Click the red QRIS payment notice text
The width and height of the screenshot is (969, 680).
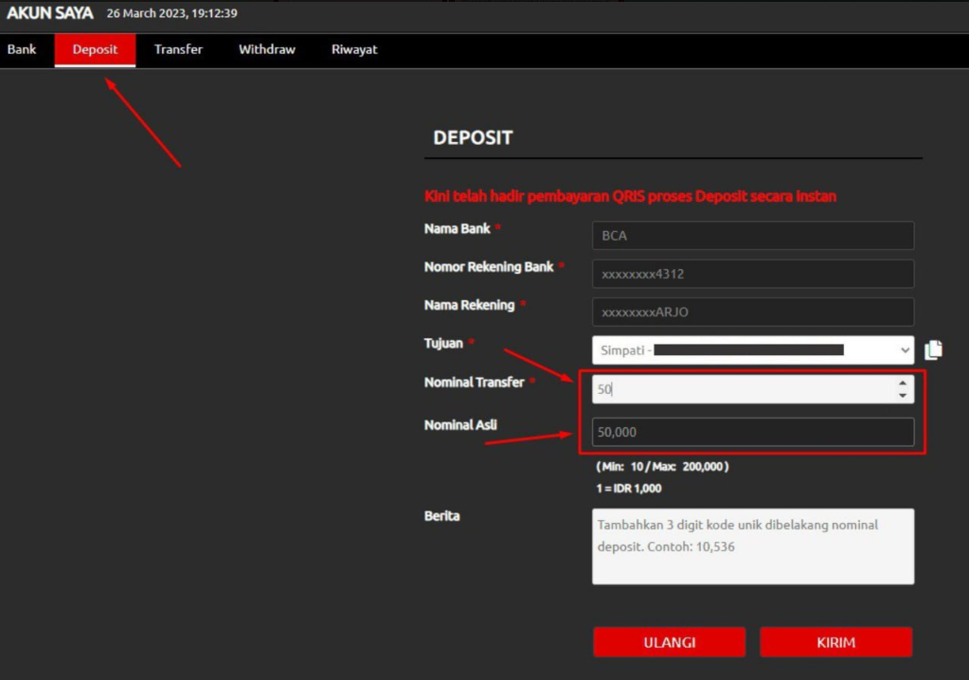[630, 197]
